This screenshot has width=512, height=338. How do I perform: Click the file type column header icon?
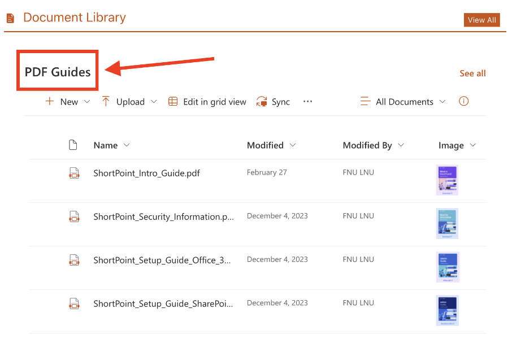[73, 145]
